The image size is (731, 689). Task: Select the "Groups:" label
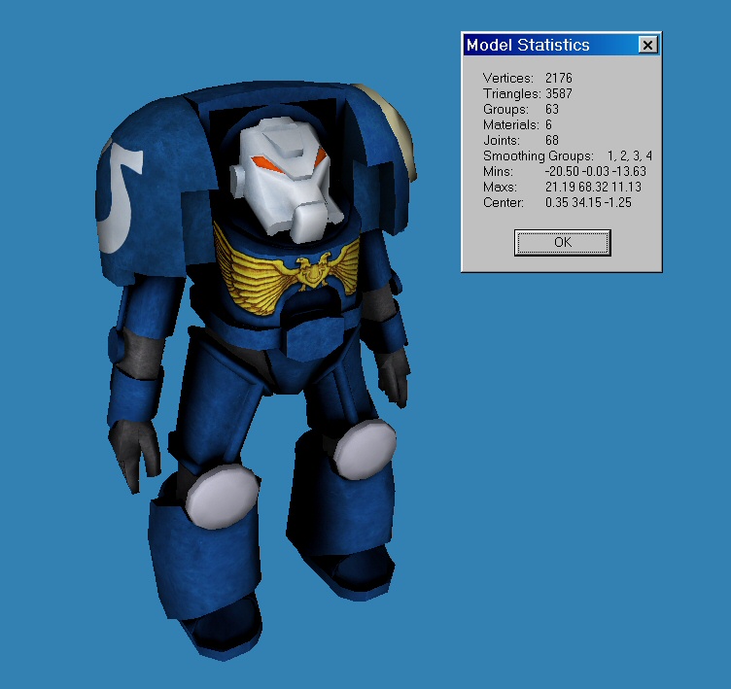tap(505, 109)
